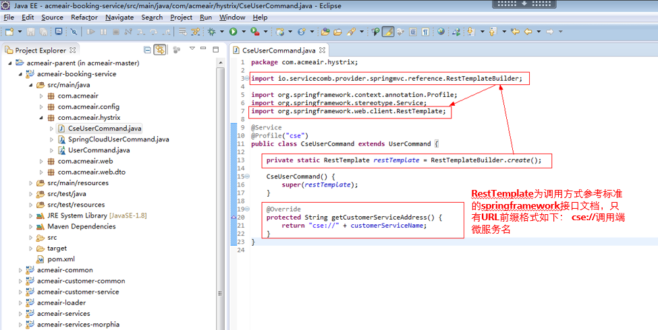Click the green Run button in toolbar
The width and height of the screenshot is (658, 330).
233,32
